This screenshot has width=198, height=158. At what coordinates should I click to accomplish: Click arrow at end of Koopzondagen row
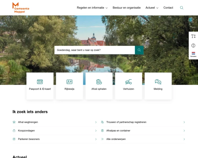tap(96, 131)
